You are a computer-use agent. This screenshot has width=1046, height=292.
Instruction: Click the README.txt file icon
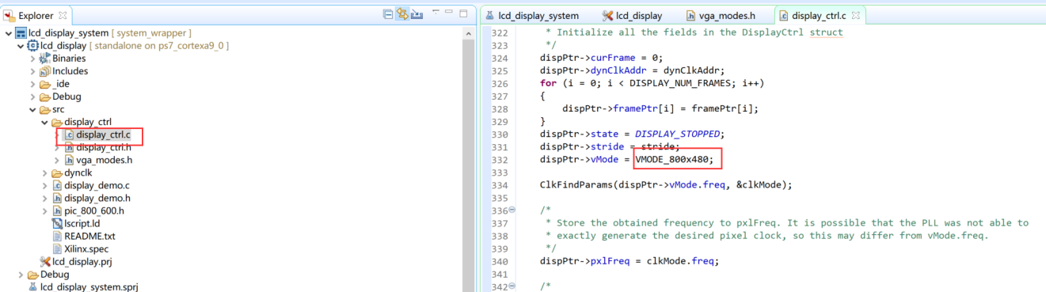(57, 236)
